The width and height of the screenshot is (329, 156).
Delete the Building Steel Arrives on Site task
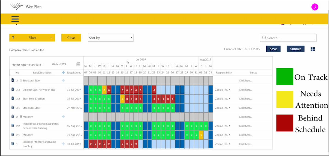coord(12,89)
